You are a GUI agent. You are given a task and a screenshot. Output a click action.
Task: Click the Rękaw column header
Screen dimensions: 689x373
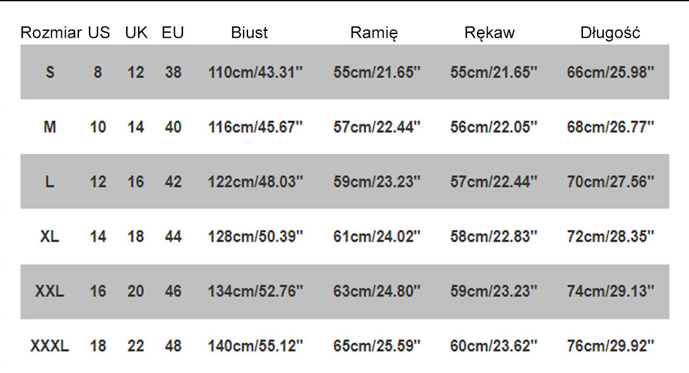click(489, 33)
